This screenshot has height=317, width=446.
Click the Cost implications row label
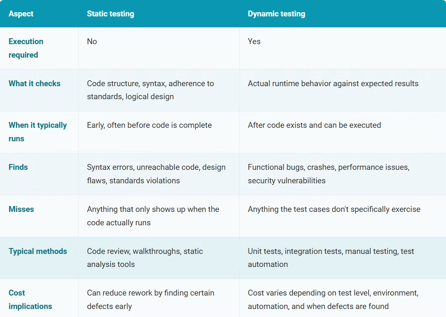(x=30, y=299)
